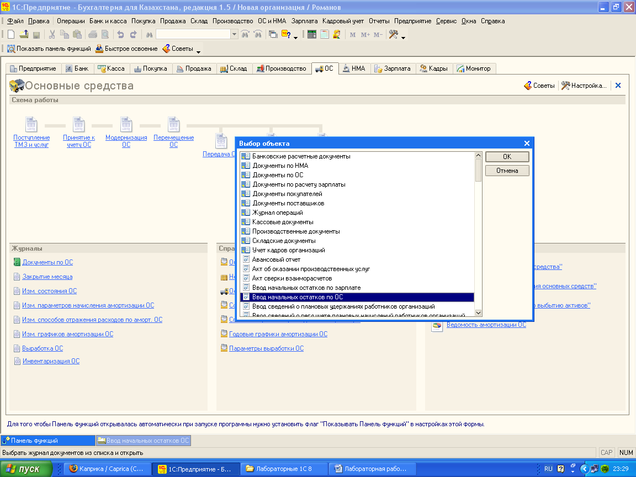Open the Зарплата menu
This screenshot has width=636, height=477.
point(304,21)
